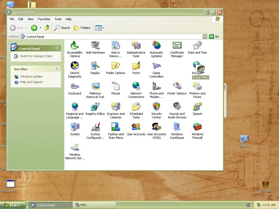279x209 pixels.
Task: Open the Favorites menu
Action: click(44, 19)
